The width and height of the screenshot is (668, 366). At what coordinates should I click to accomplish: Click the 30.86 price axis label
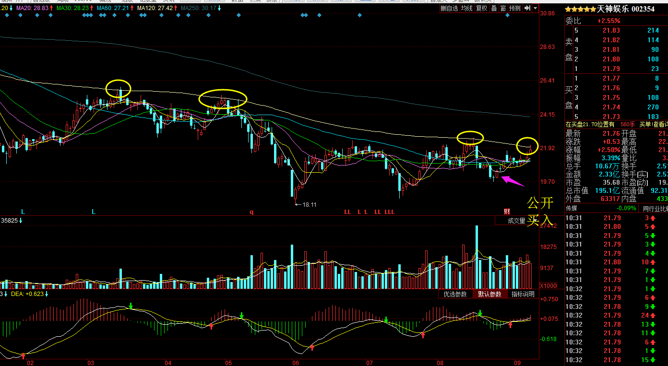548,13
